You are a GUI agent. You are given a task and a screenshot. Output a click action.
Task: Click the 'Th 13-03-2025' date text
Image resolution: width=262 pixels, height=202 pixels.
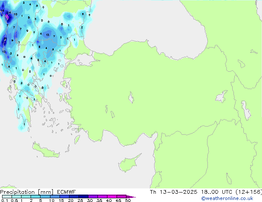coord(174,192)
